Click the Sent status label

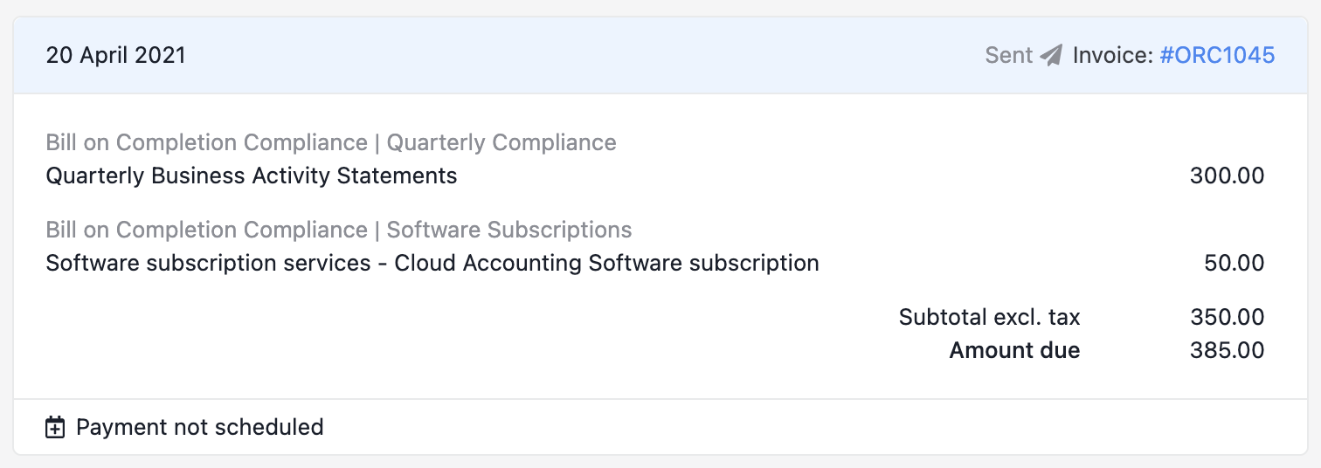pyautogui.click(x=1009, y=56)
